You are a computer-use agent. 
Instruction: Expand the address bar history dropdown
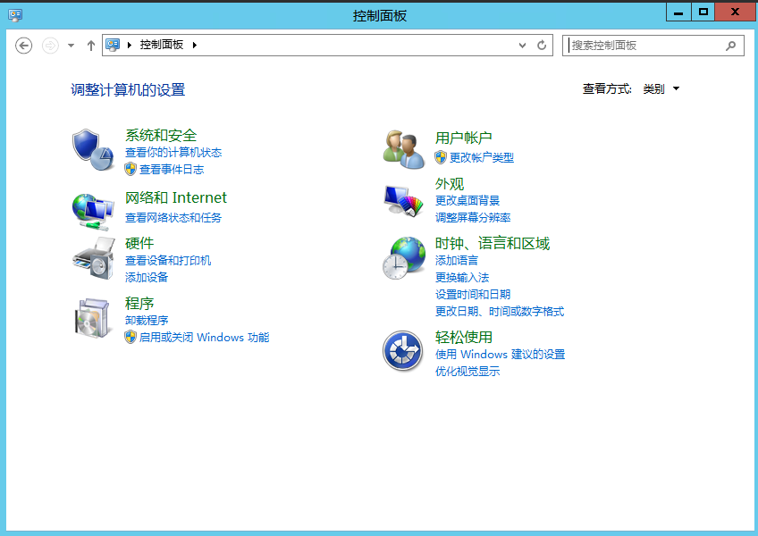(x=523, y=46)
